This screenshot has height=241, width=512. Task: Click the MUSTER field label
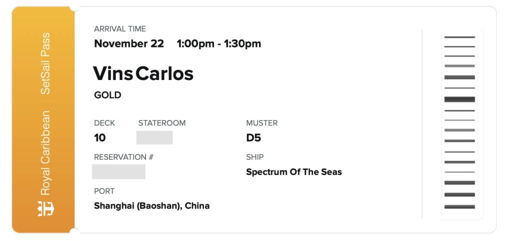(262, 123)
